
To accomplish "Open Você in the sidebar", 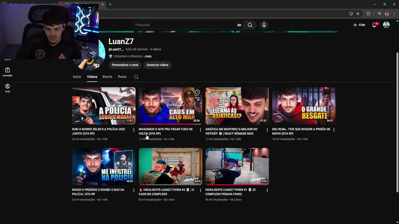I will [7, 88].
